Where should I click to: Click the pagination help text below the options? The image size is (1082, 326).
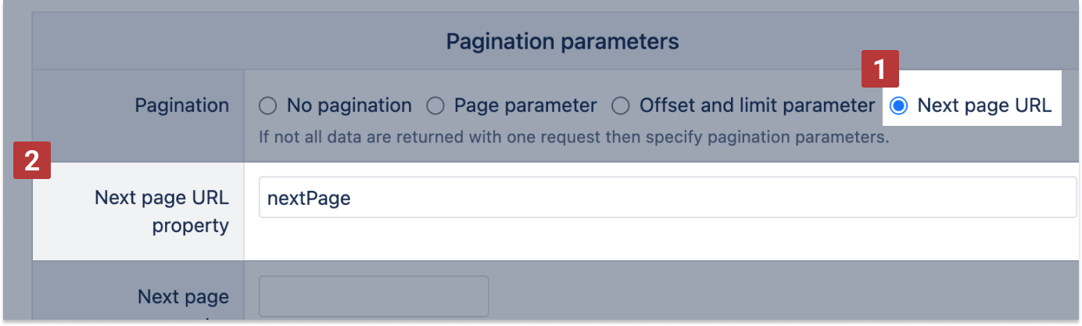[574, 138]
